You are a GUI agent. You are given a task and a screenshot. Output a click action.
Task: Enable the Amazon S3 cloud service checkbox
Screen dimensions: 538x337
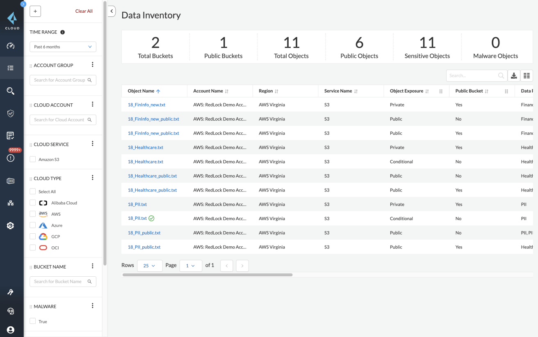coord(32,158)
